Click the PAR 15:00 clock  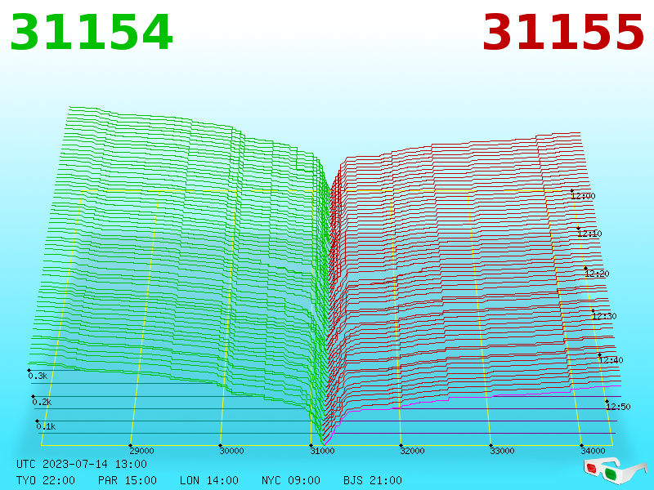pyautogui.click(x=128, y=480)
